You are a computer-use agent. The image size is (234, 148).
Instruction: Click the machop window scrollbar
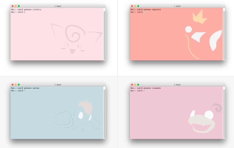(x=104, y=114)
